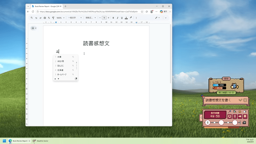Viewport: 256px width, 144px height.
Task: Redo the last undone edit
Action: click(41, 18)
